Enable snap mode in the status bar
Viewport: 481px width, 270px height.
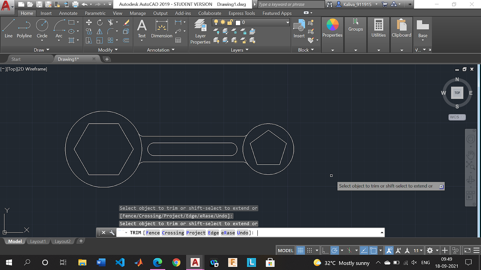[309, 250]
